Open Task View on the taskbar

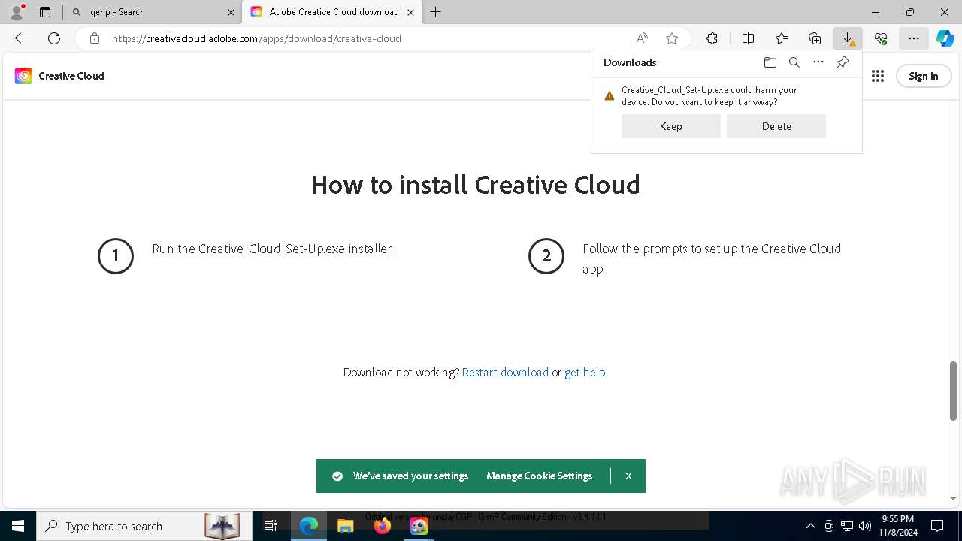271,526
